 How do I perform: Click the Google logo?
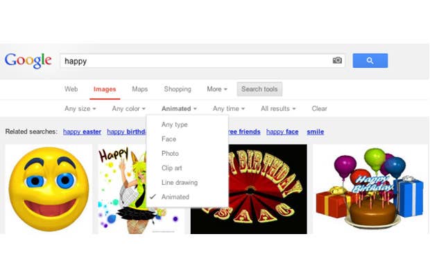(x=28, y=60)
